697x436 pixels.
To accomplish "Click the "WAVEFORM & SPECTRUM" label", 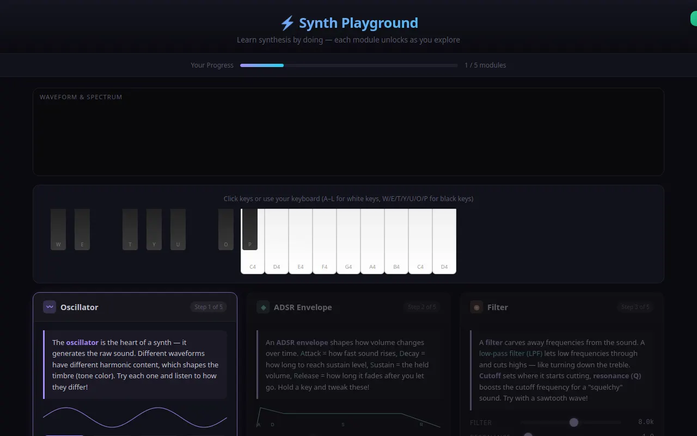I will (81, 97).
